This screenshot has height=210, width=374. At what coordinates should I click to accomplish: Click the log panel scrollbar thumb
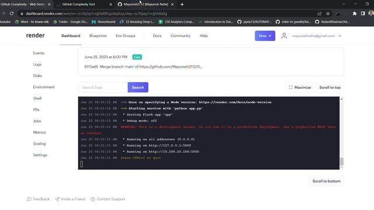(x=341, y=162)
